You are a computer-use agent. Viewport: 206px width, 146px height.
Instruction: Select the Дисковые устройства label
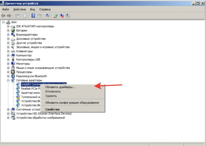tap(31, 39)
